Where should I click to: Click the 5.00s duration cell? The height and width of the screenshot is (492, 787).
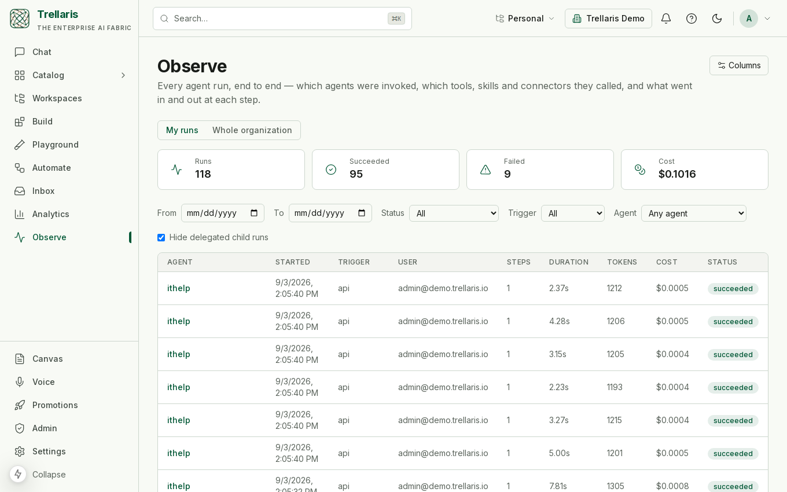click(560, 453)
